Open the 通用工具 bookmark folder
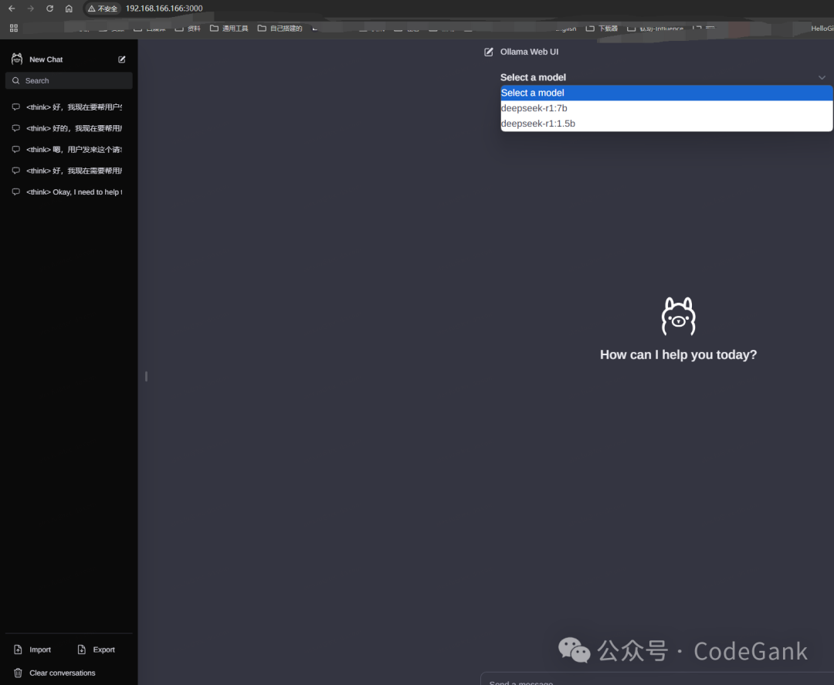The width and height of the screenshot is (834, 685). [229, 28]
